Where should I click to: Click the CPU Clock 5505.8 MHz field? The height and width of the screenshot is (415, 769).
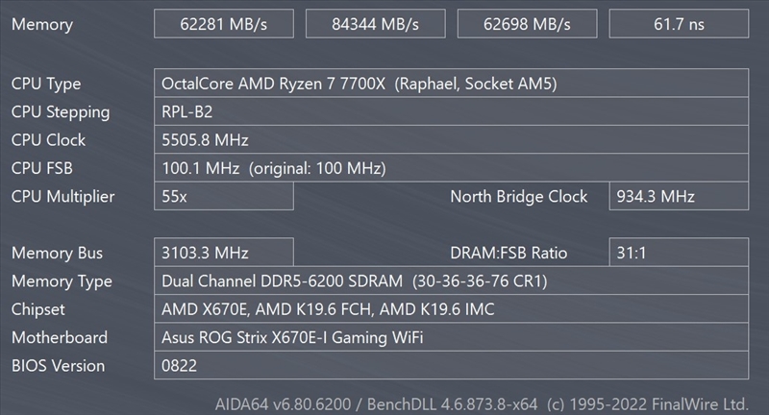tap(451, 140)
